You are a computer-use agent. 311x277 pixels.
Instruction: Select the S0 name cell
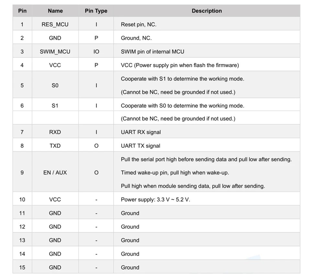coord(55,85)
